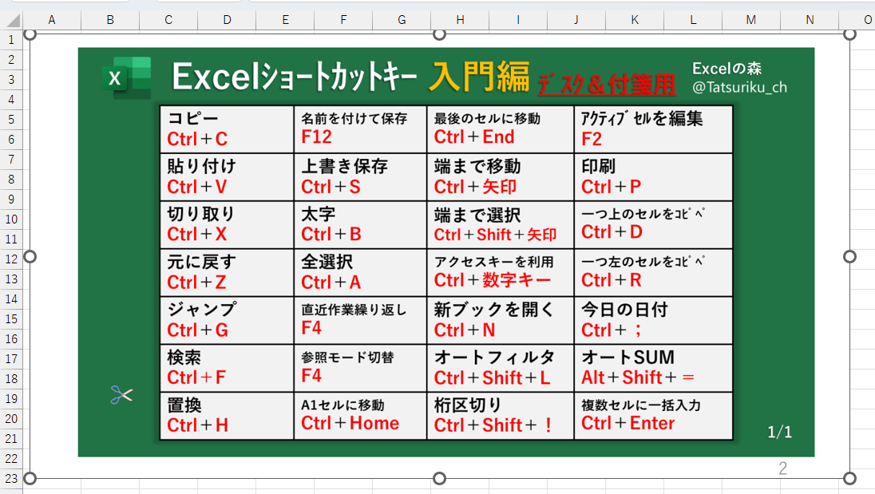Screen dimensions: 875x494
Task: Select row 1 header
Action: [11, 40]
